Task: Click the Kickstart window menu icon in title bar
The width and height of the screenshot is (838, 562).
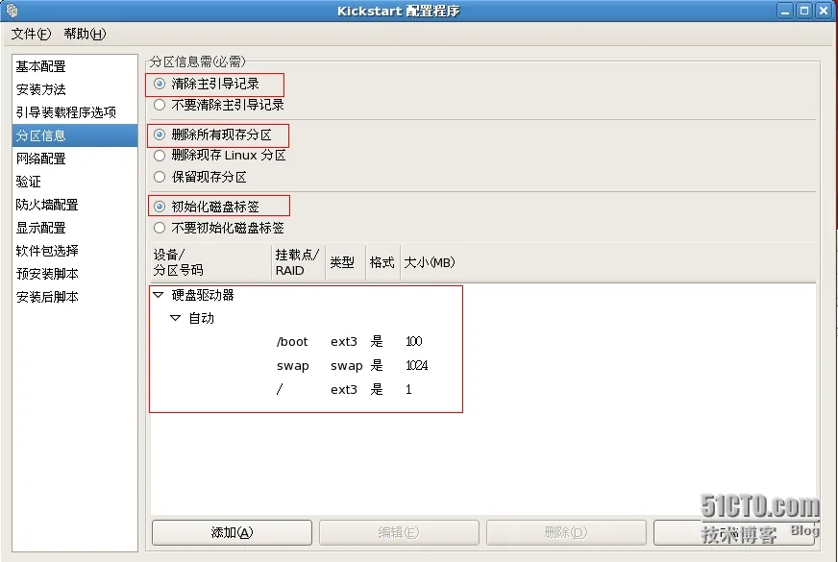Action: (x=12, y=11)
